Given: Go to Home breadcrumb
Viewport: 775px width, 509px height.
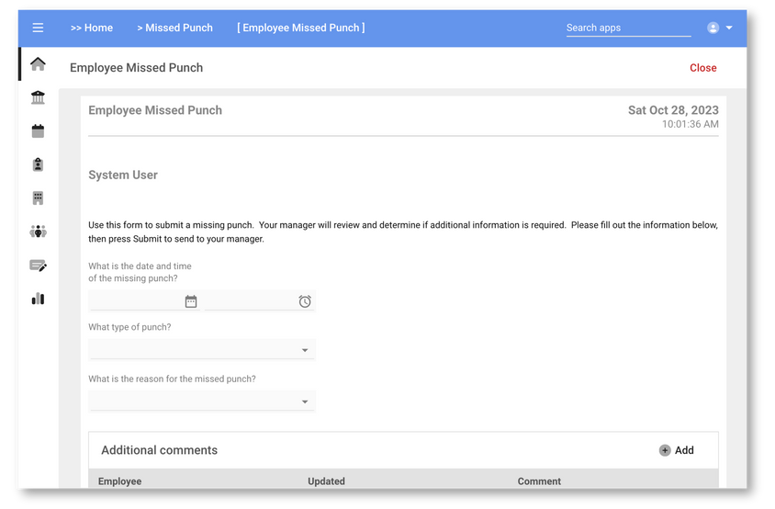Looking at the screenshot, I should pyautogui.click(x=92, y=28).
